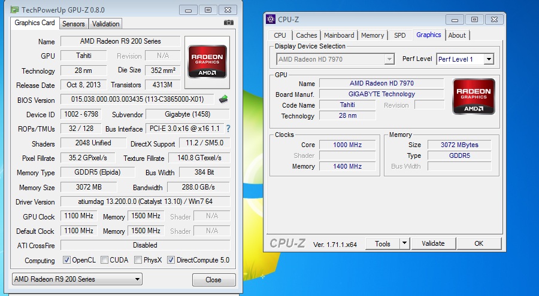The image size is (539, 296).
Task: Enable the CUDA checkbox
Action: [x=105, y=260]
